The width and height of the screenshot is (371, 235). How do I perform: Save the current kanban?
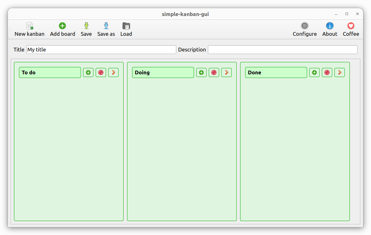click(86, 29)
